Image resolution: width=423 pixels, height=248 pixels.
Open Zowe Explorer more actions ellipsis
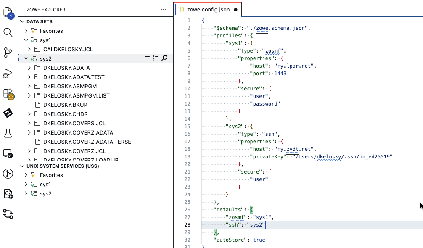164,10
